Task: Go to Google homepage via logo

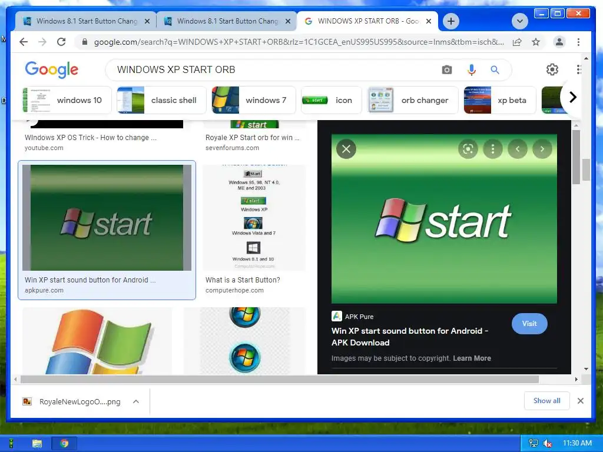Action: click(52, 69)
